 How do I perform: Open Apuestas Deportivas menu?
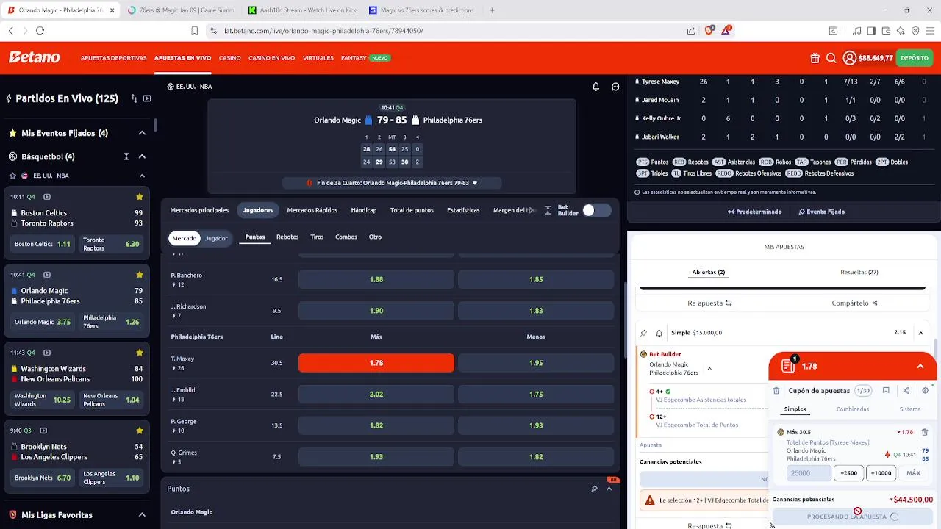tap(113, 58)
